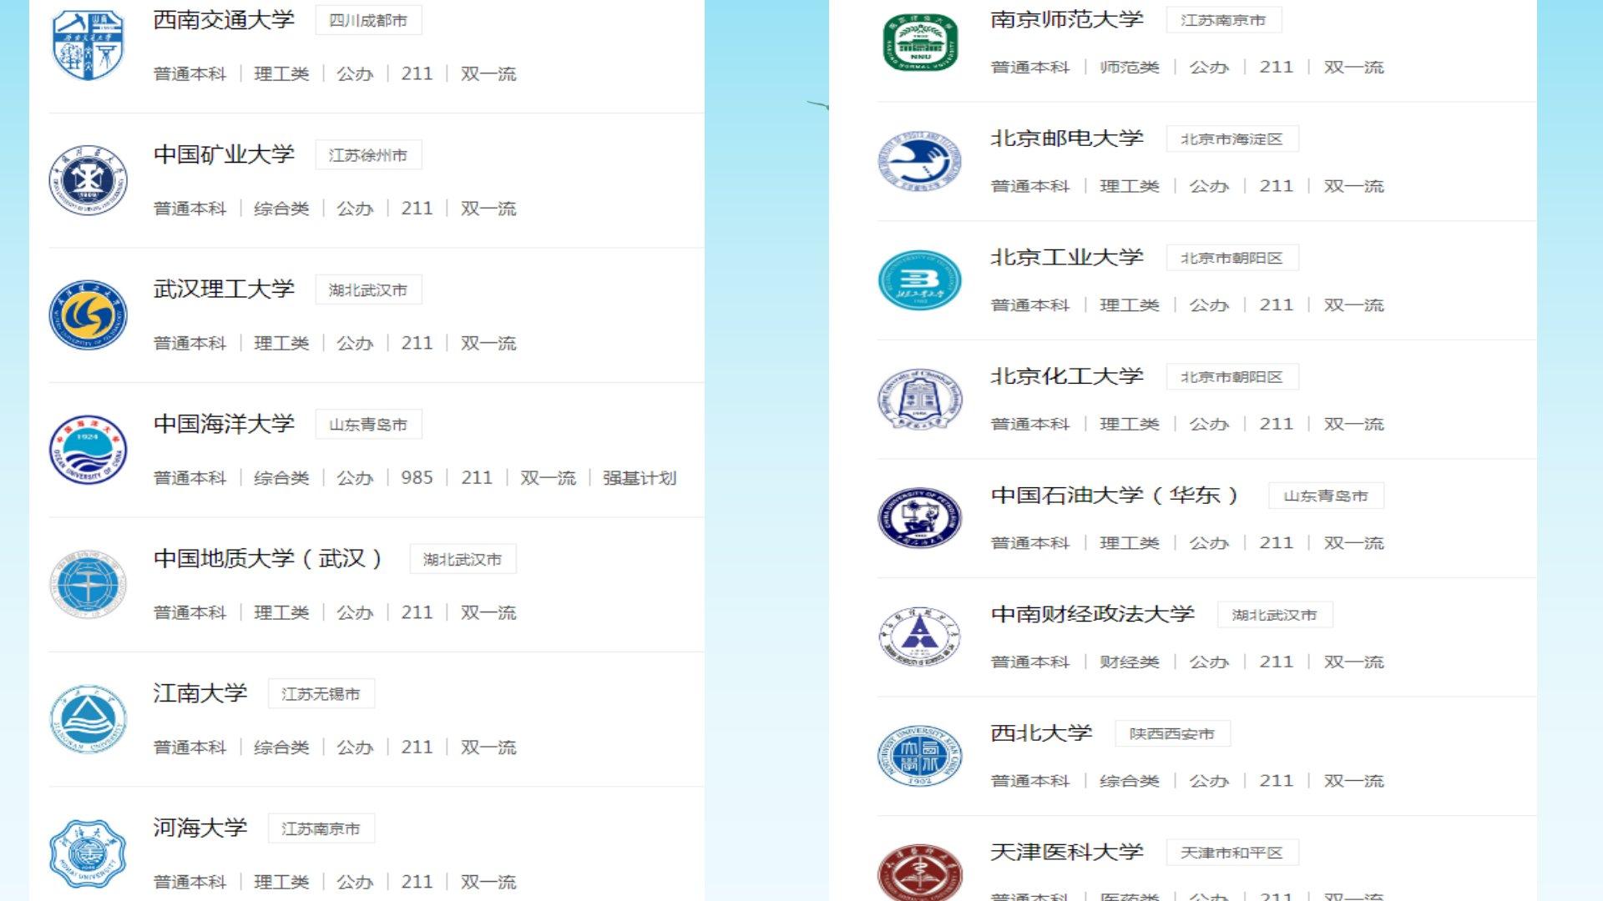The width and height of the screenshot is (1603, 901).
Task: Click the 南京师范大学 green emblem
Action: [919, 43]
